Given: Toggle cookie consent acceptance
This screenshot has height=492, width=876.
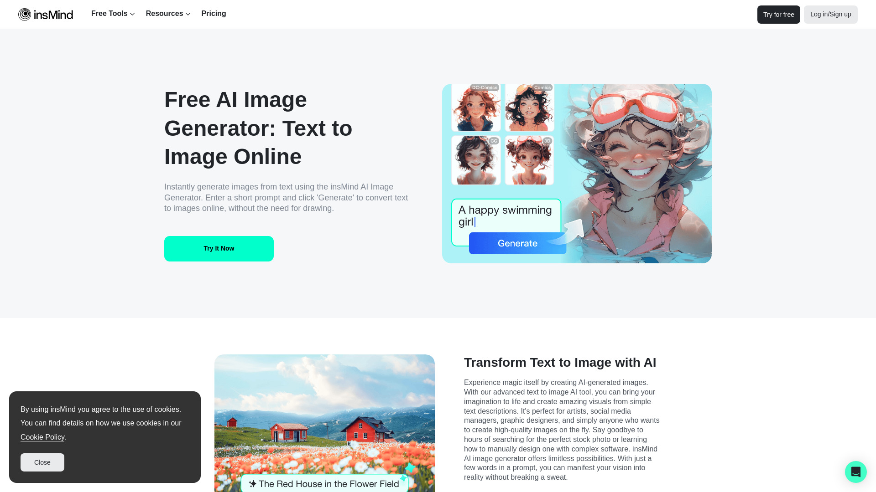Looking at the screenshot, I should tap(42, 462).
